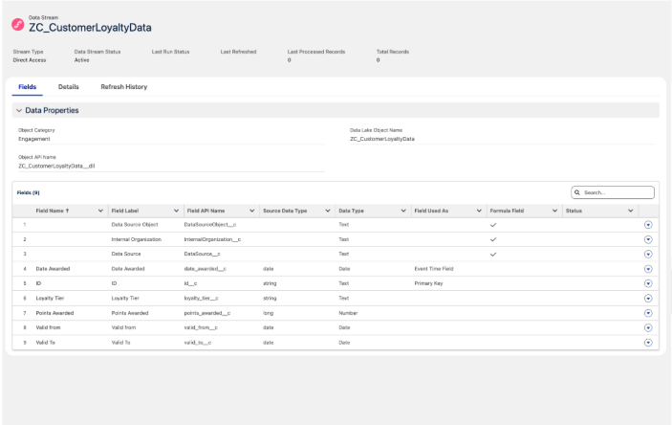This screenshot has width=672, height=425.
Task: Open Field Used As column menu chevron
Action: click(x=479, y=211)
